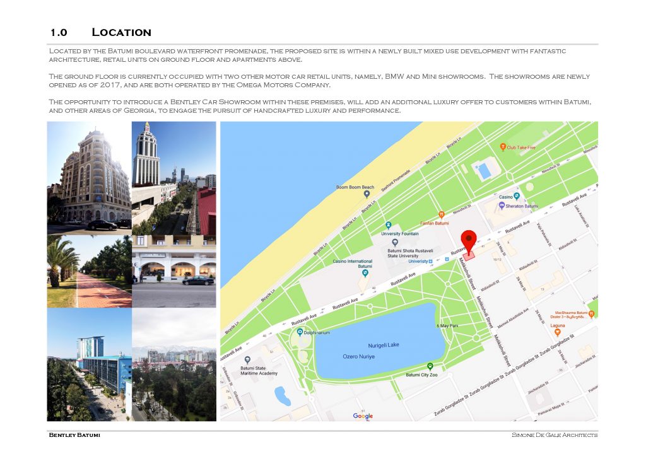Click the Seafront Promenade label

point(396,181)
